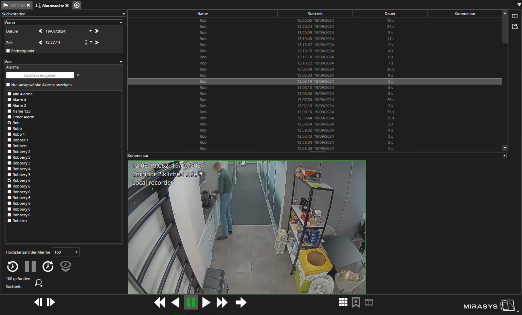Open the Datum date picker dropdown
The width and height of the screenshot is (522, 315).
point(90,31)
